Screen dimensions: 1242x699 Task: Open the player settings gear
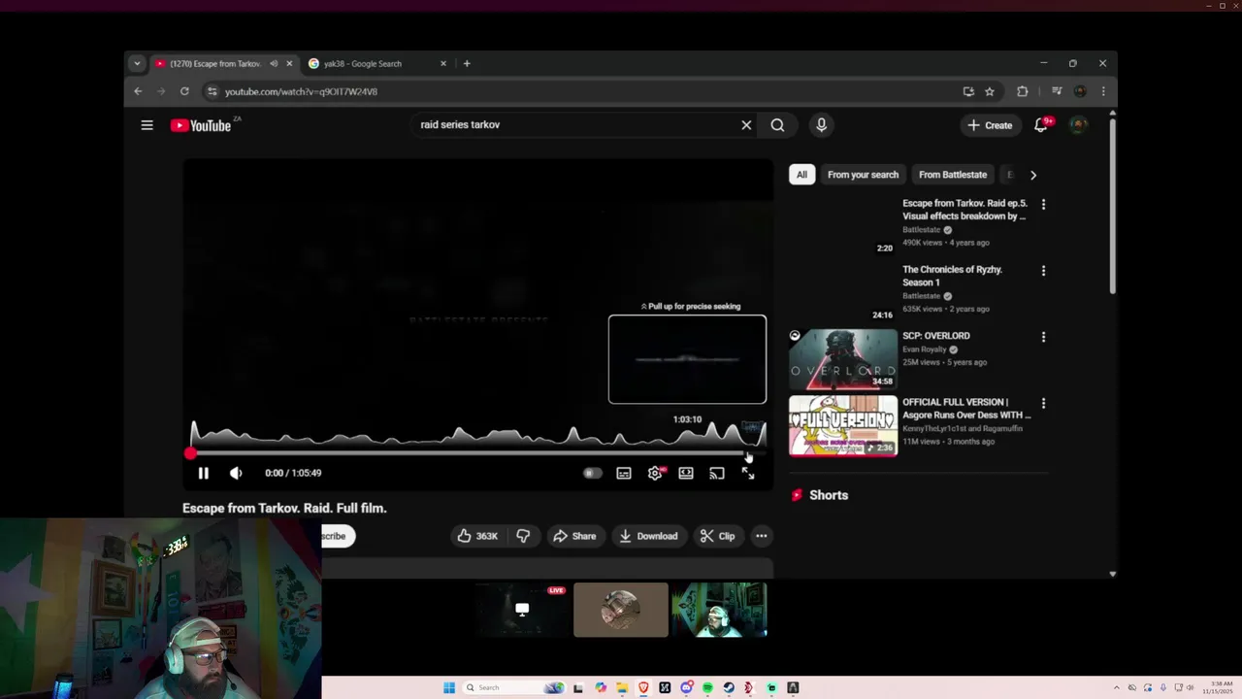[655, 473]
